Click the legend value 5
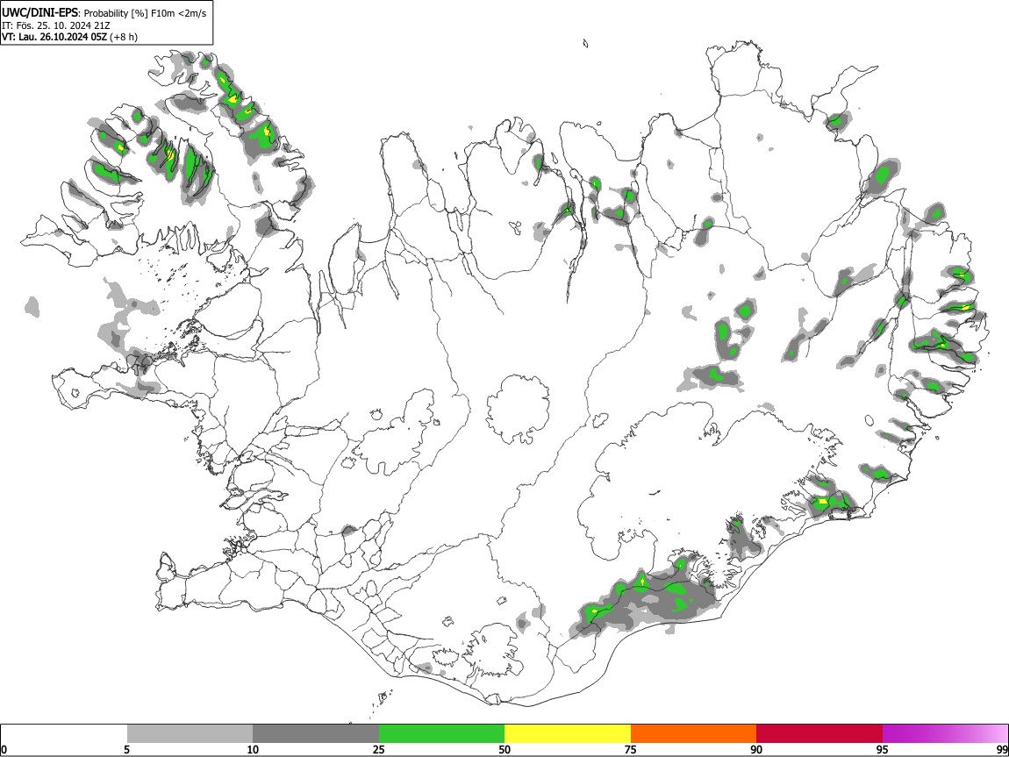Image resolution: width=1009 pixels, height=757 pixels. tap(126, 749)
